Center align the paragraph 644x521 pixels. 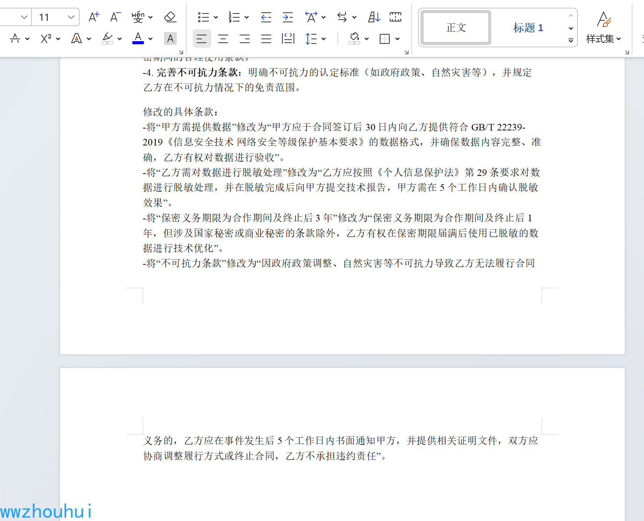(223, 38)
